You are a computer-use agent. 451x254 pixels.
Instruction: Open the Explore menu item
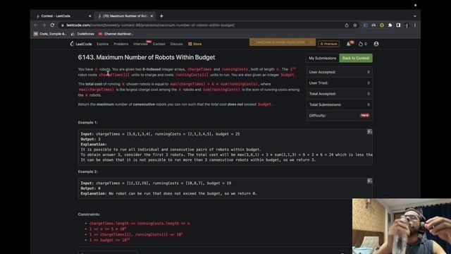tap(102, 44)
